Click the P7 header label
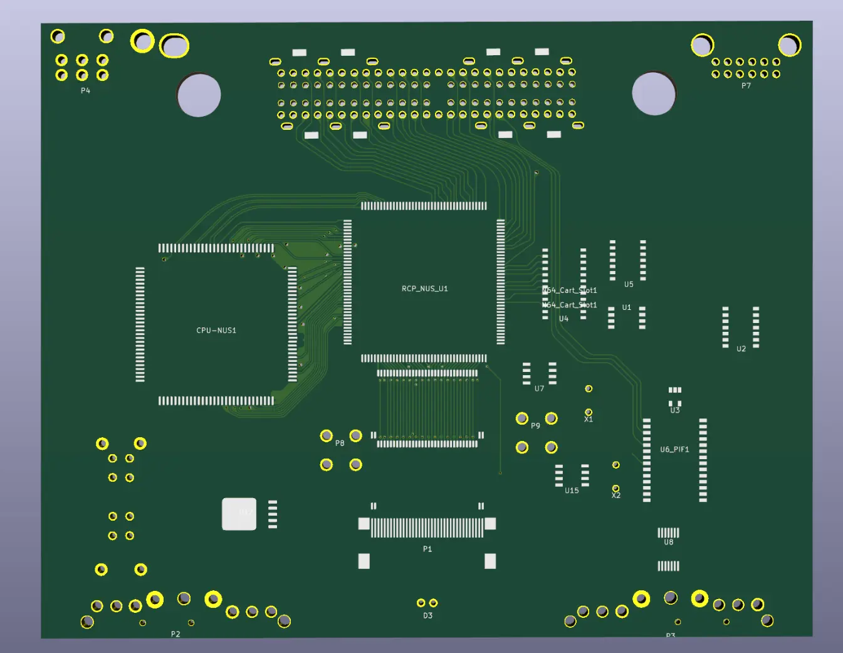This screenshot has width=843, height=653. pyautogui.click(x=746, y=86)
